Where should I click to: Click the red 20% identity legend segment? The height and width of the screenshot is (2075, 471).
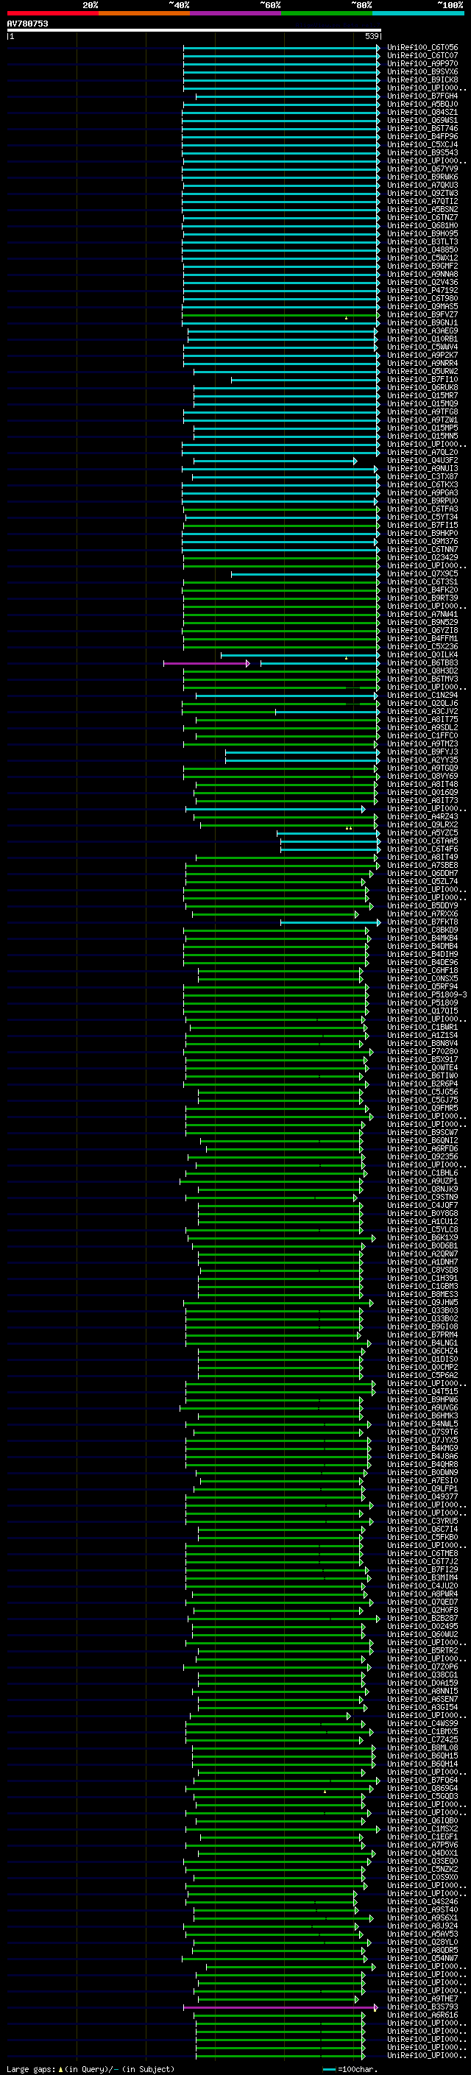pyautogui.click(x=52, y=13)
